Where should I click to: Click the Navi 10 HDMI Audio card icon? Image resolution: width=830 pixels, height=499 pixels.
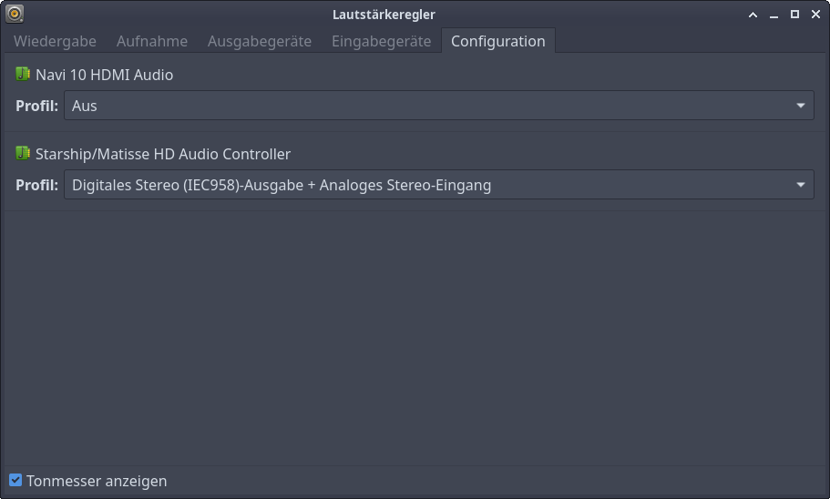pos(23,75)
